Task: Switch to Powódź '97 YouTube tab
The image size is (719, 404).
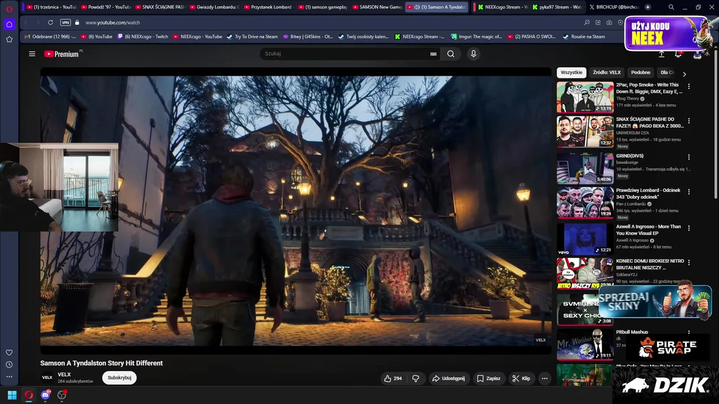Action: click(x=106, y=7)
